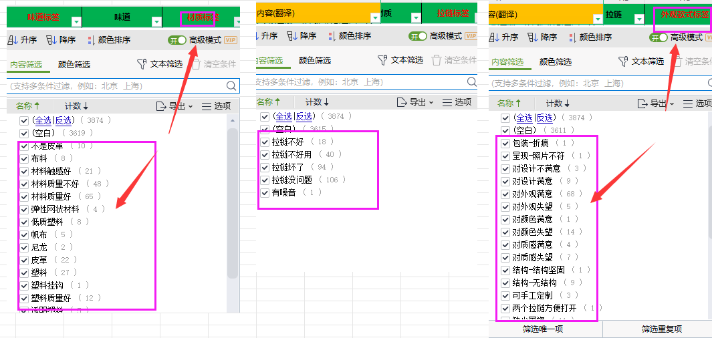
Task: Click the left panel's list scrollbar
Action: 233,200
